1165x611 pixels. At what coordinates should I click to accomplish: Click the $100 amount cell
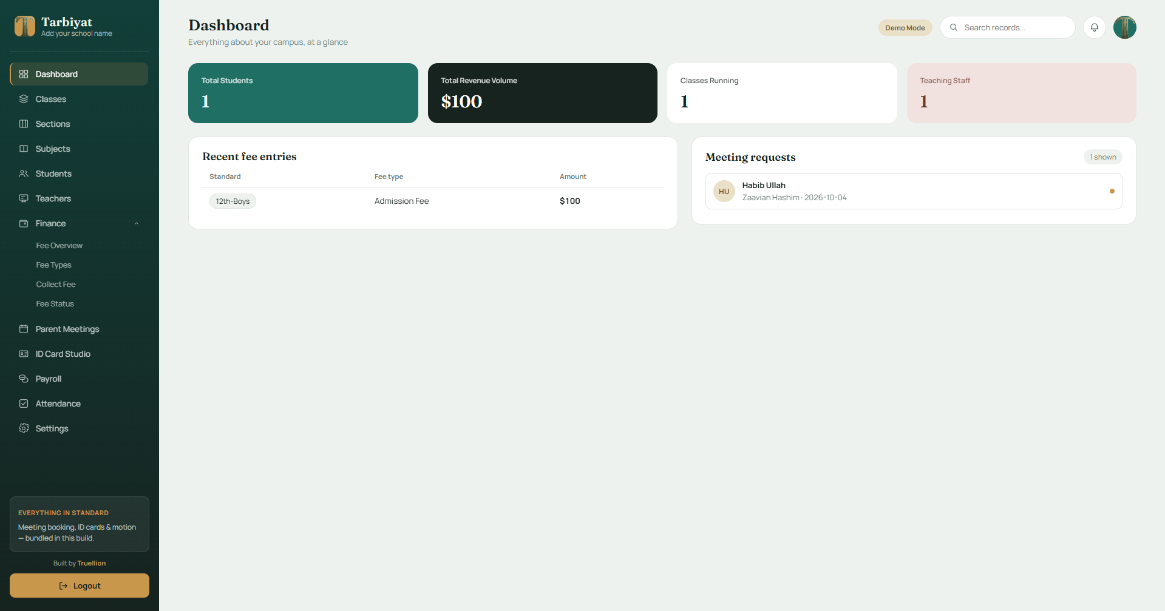(x=570, y=201)
